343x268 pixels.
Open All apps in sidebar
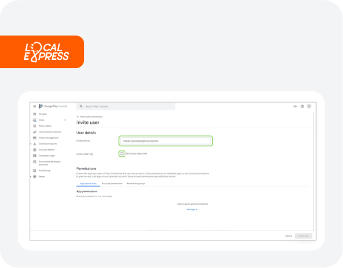coord(43,114)
